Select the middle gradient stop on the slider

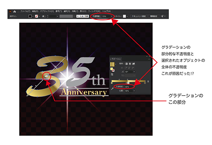pos(128,83)
